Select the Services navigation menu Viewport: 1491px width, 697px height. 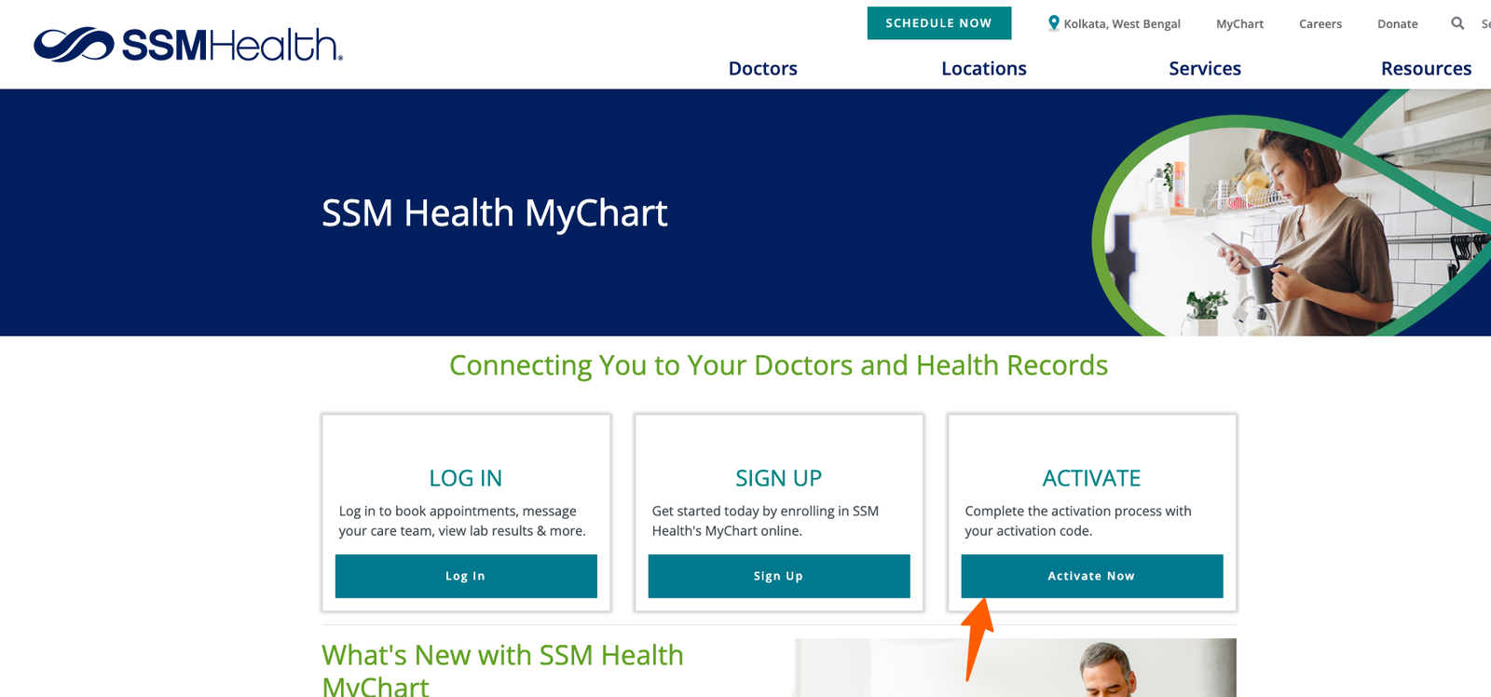point(1204,68)
